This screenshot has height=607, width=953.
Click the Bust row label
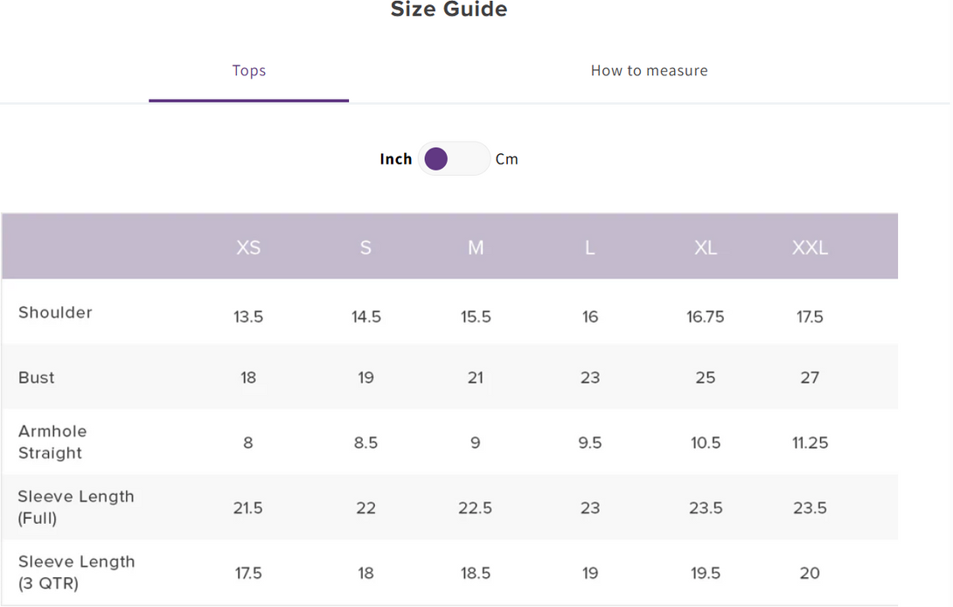pyautogui.click(x=37, y=378)
